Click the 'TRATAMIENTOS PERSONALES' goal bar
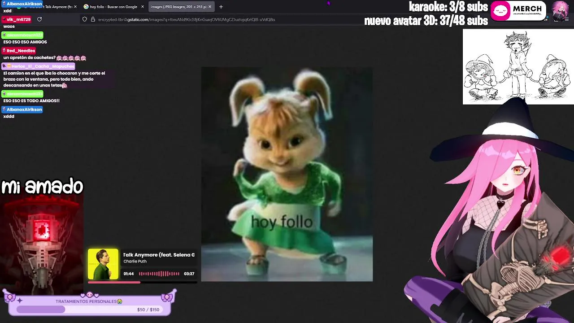The image size is (574, 323). click(x=89, y=305)
